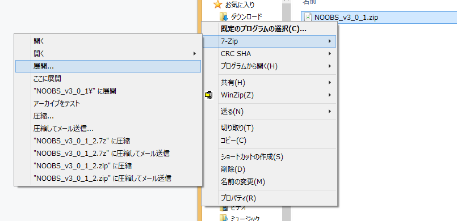
Task: Choose ショートカットの作成(S)
Action: pyautogui.click(x=269, y=157)
